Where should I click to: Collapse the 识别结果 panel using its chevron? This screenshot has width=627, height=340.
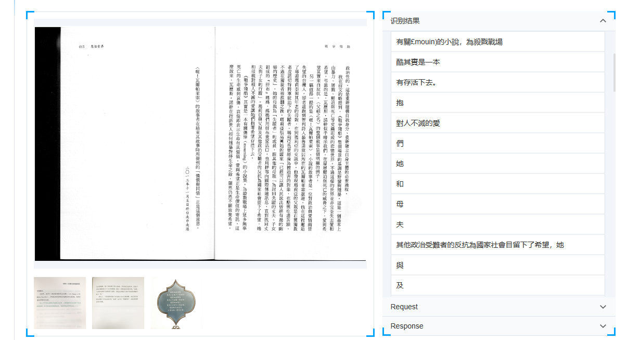pyautogui.click(x=603, y=21)
